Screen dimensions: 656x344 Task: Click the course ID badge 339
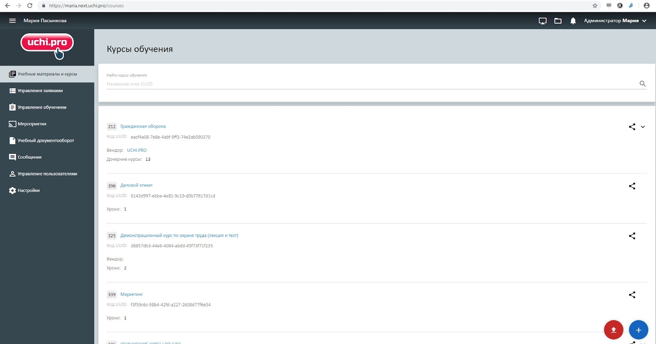click(112, 295)
